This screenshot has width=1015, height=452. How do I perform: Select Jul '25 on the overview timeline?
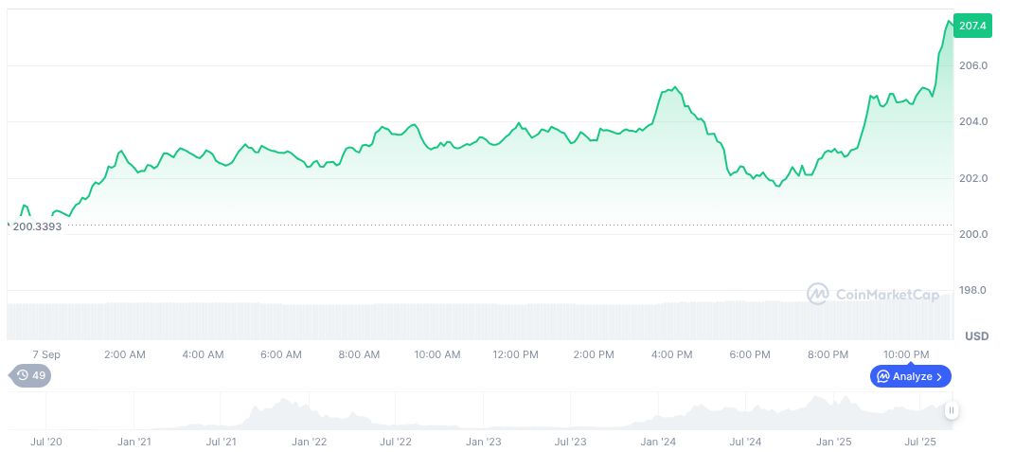[920, 442]
